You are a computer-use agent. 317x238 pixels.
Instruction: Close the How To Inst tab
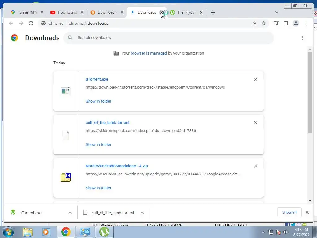(82, 12)
